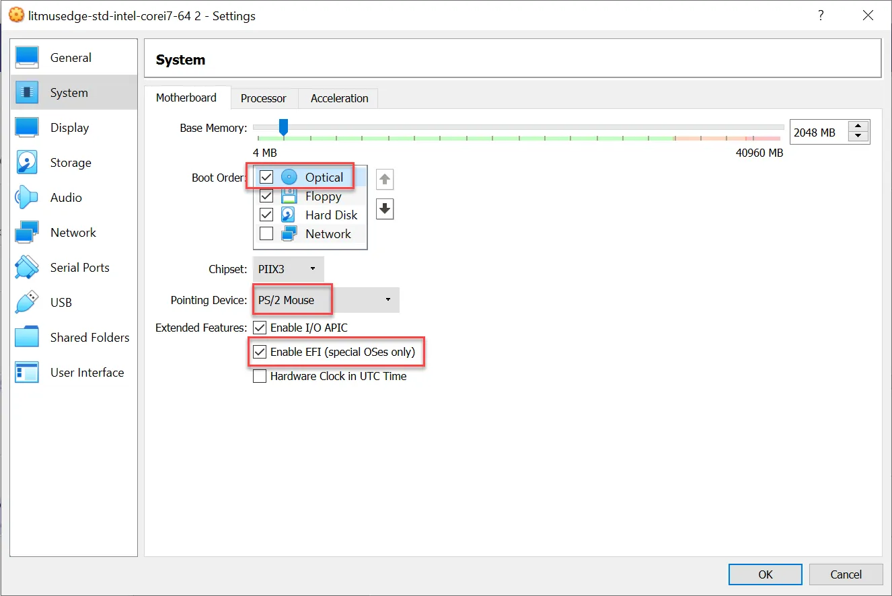Screen dimensions: 892x596
Task: Open the General settings icon
Action: [x=27, y=57]
